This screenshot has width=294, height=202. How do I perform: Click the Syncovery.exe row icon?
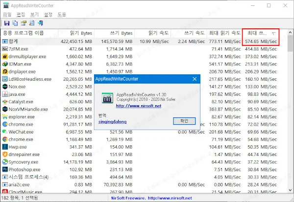tap(5, 162)
